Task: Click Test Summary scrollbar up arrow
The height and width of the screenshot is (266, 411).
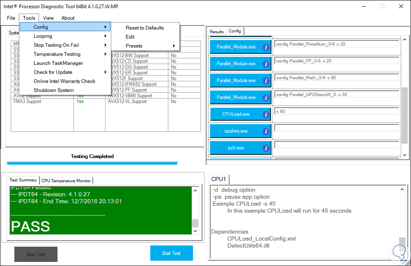Action: click(195, 190)
